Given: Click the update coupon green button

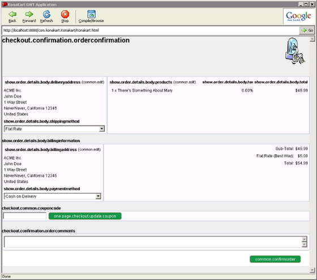Looking at the screenshot, I should pyautogui.click(x=85, y=216).
